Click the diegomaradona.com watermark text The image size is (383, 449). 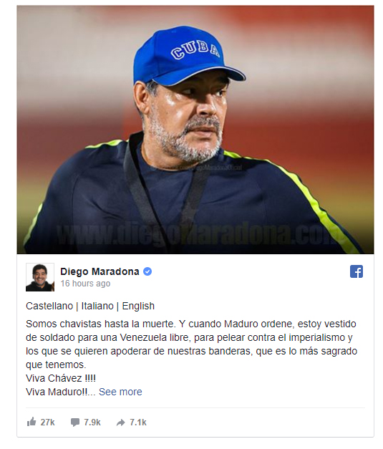[195, 234]
